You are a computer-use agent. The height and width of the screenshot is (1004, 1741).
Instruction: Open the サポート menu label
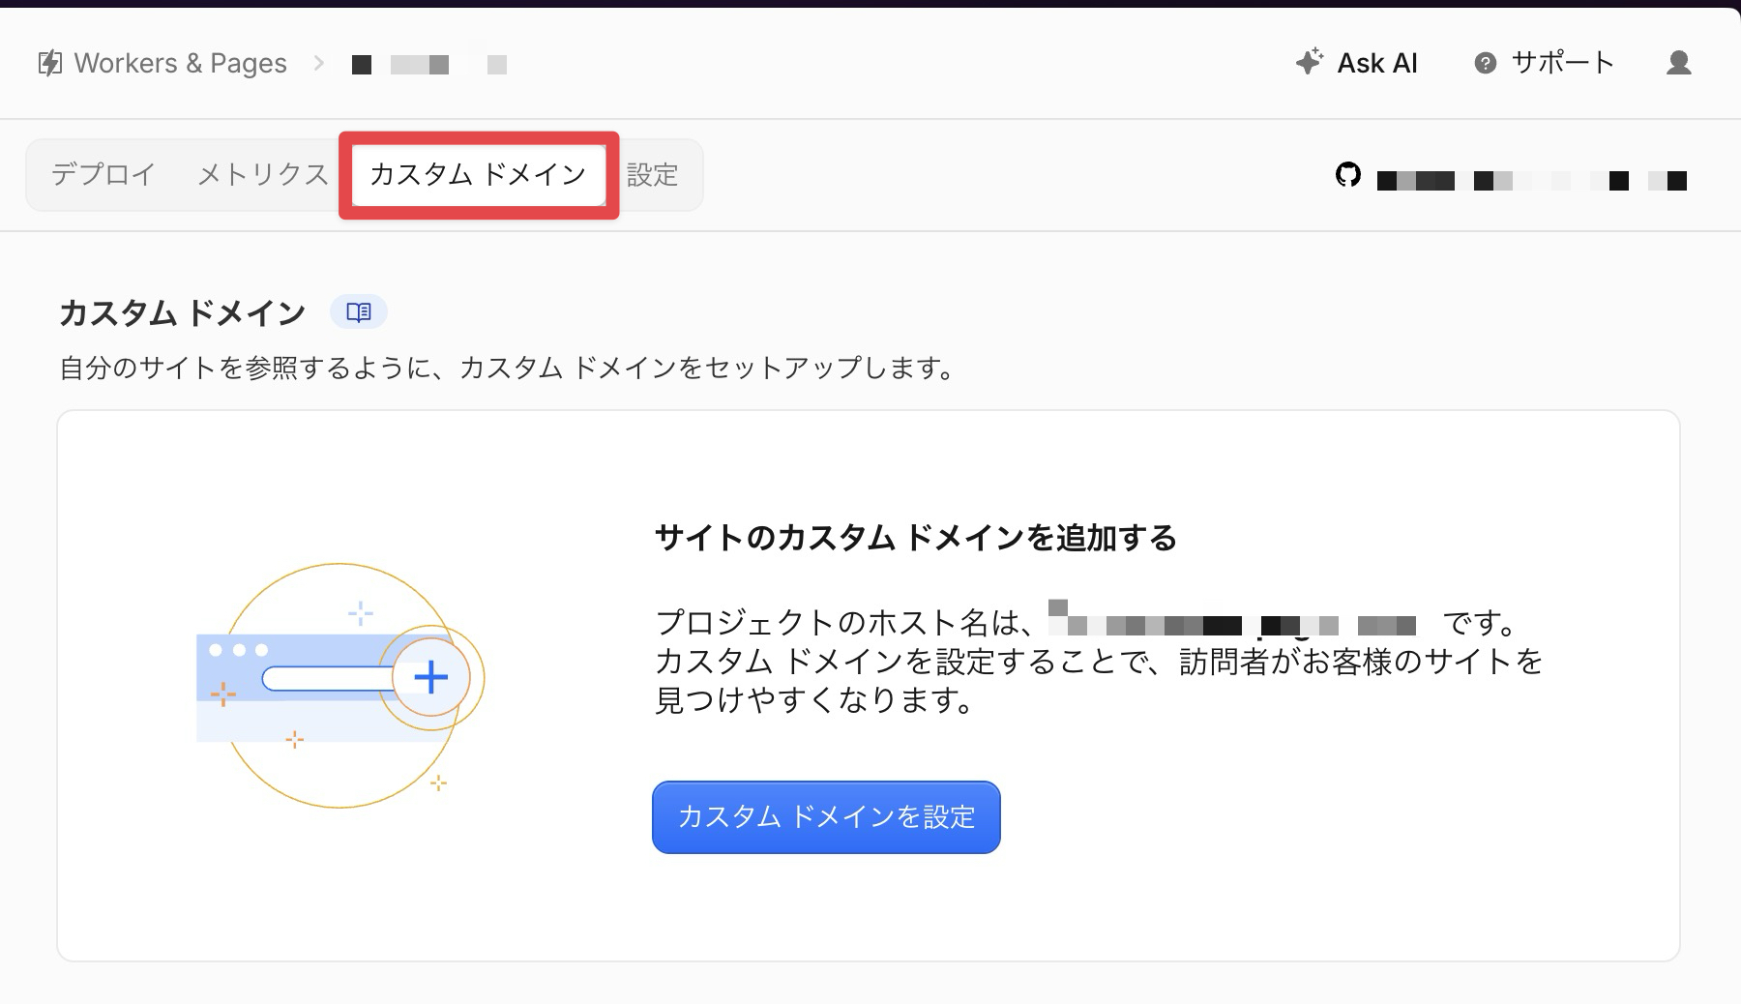(1562, 63)
